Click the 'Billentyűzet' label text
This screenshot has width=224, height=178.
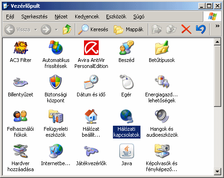click(21, 95)
